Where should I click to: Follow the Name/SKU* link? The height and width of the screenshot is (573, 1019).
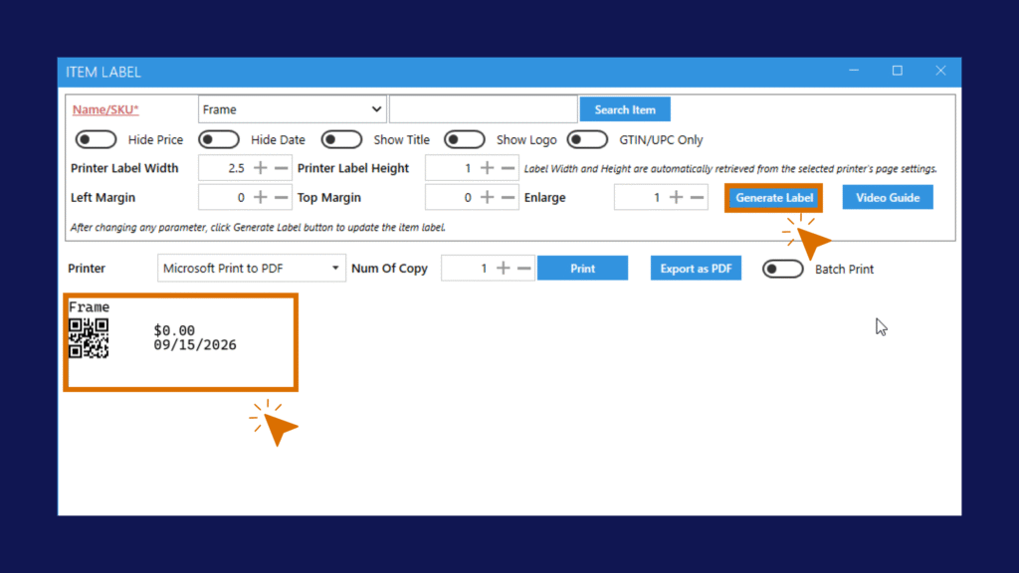point(105,109)
